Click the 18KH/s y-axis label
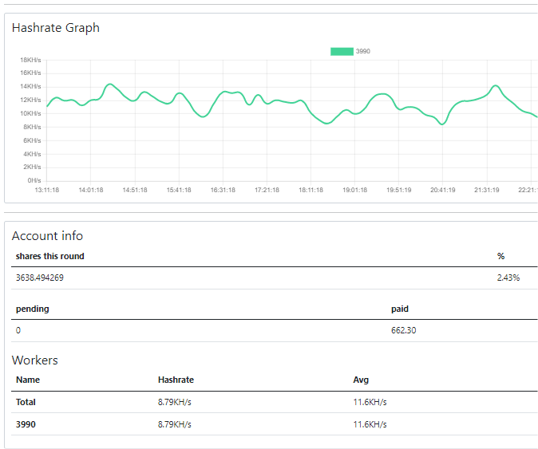538x449 pixels. point(30,60)
